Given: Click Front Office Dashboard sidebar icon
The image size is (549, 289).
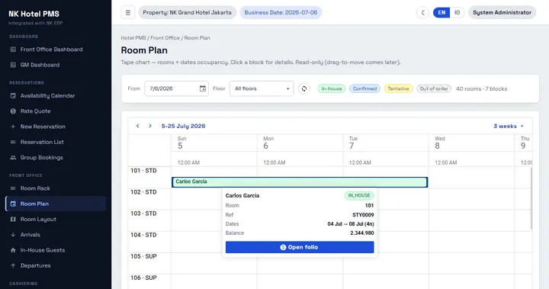Looking at the screenshot, I should 13,50.
